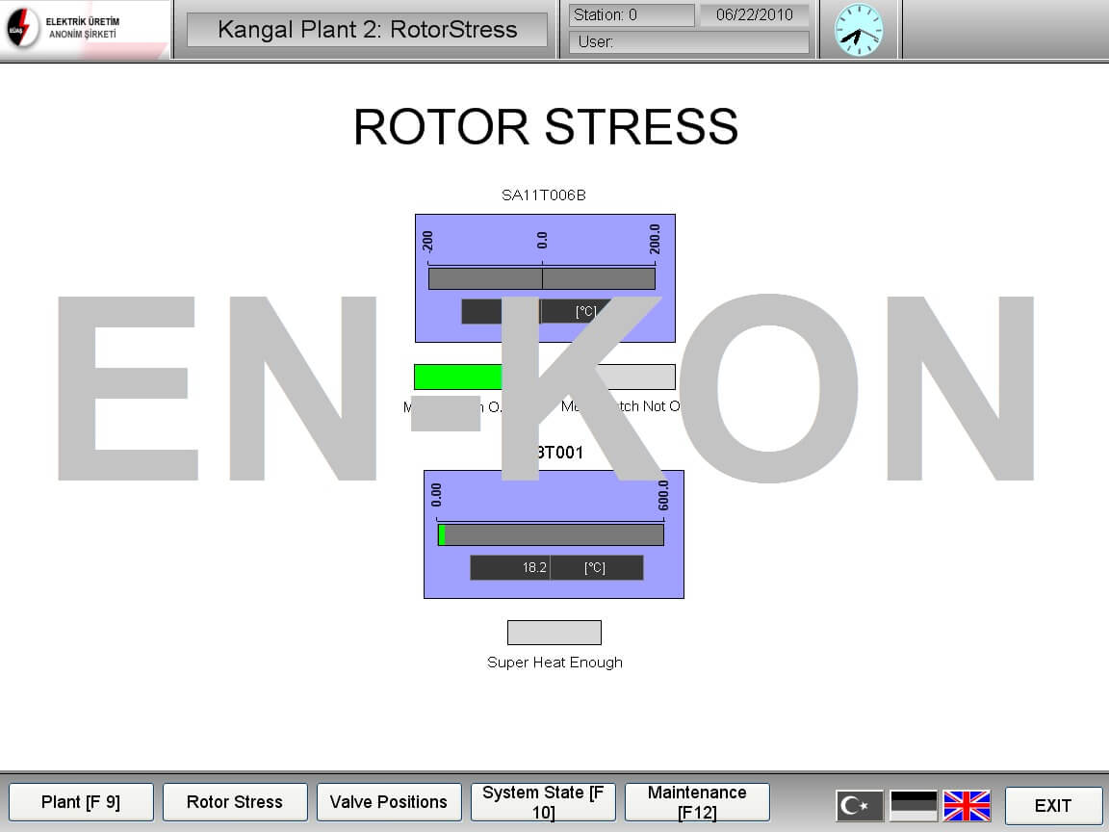Choose English via the UK flag
Image resolution: width=1109 pixels, height=832 pixels.
(x=967, y=805)
